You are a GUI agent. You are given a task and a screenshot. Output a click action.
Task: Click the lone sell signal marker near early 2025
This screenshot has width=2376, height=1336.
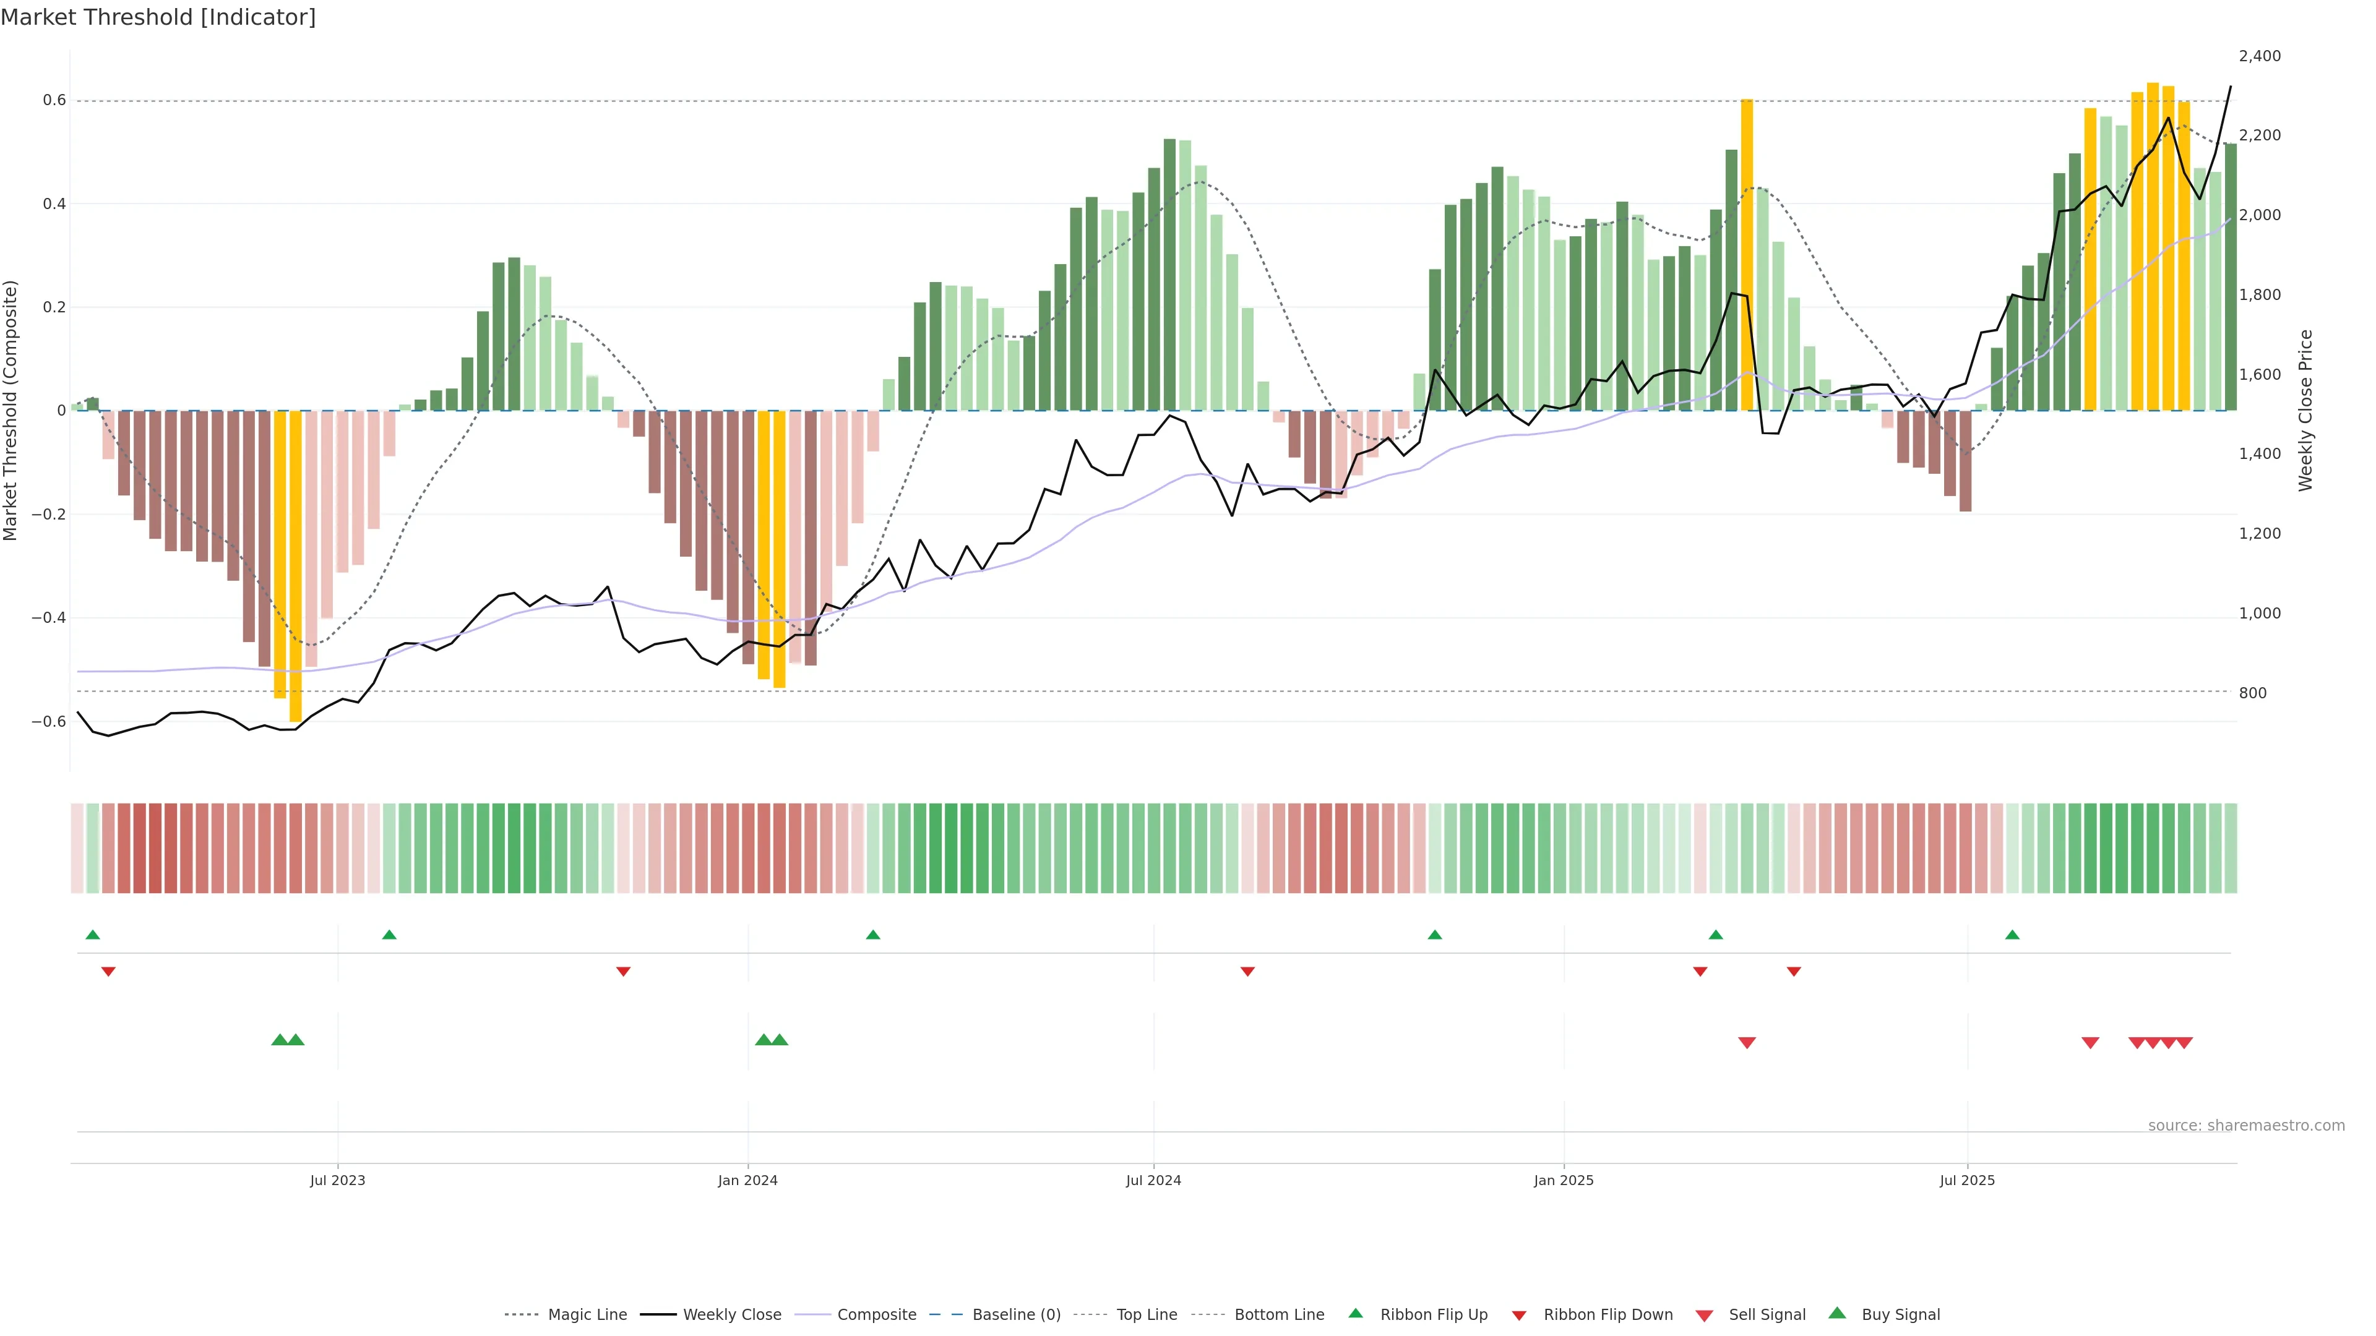click(x=1746, y=1043)
